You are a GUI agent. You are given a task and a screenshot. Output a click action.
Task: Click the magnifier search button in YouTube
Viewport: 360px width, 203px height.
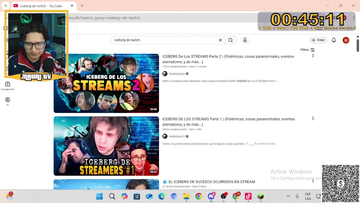(231, 40)
